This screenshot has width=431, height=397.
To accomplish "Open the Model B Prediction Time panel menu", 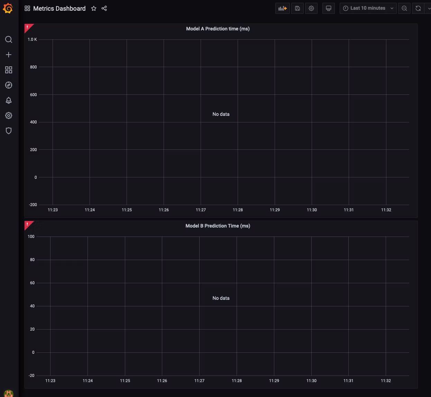I will pyautogui.click(x=218, y=226).
